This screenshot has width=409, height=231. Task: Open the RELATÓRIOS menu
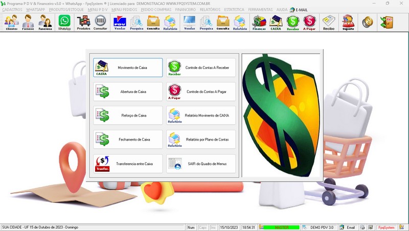(210, 10)
